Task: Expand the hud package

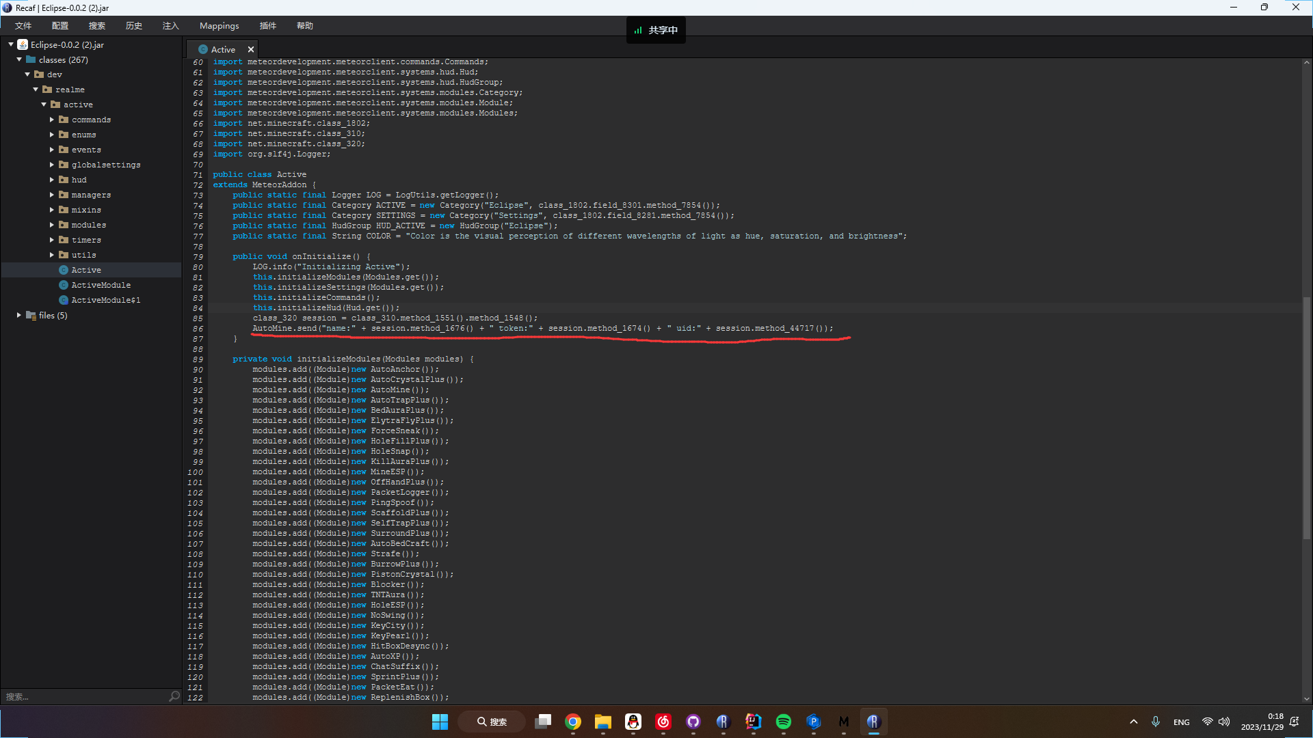Action: [52, 180]
